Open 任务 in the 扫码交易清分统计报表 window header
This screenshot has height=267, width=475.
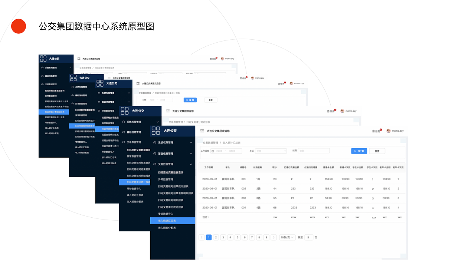331,111
